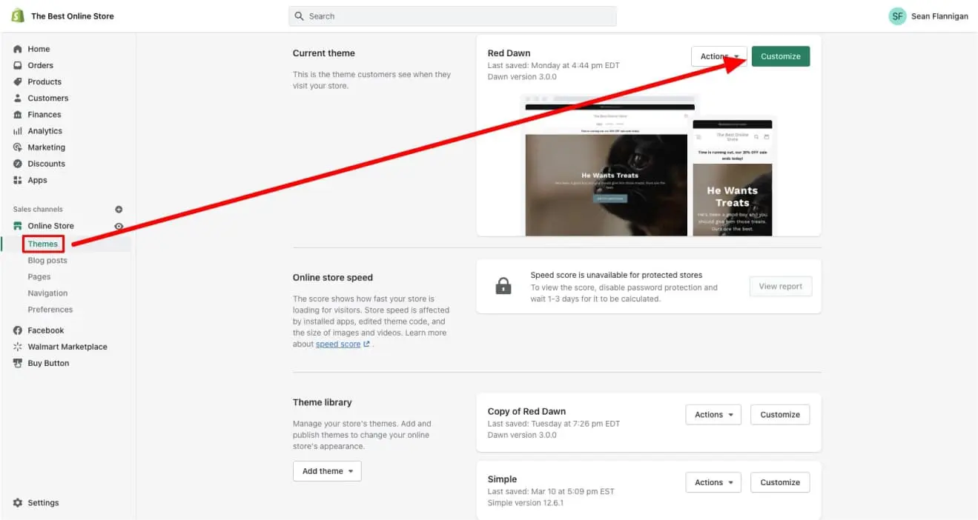Customize the Simple theme

pyautogui.click(x=780, y=482)
